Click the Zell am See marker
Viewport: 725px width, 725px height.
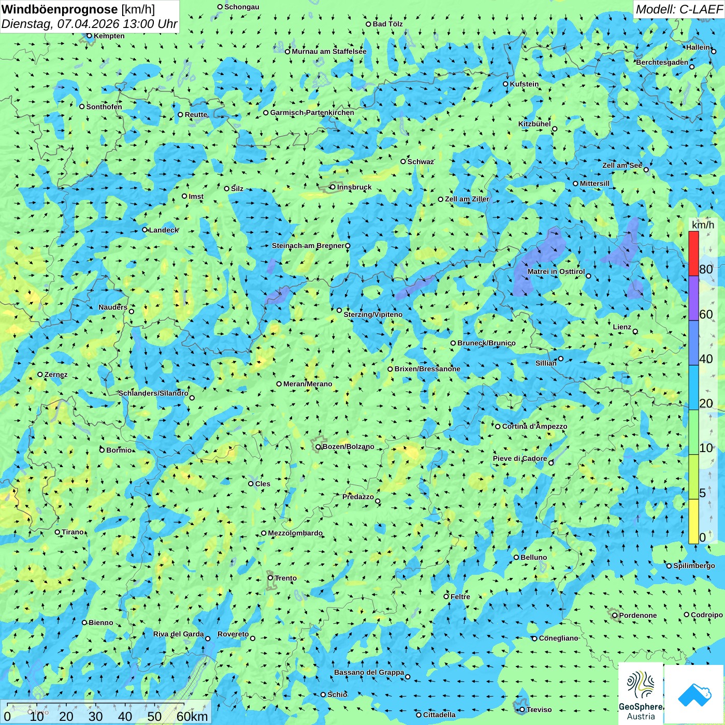pos(646,170)
